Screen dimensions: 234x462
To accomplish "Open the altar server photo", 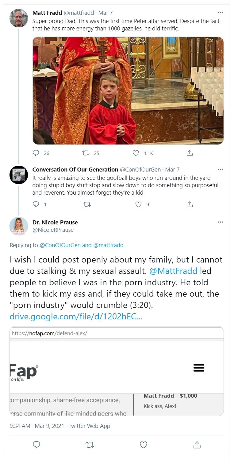I will point(128,90).
